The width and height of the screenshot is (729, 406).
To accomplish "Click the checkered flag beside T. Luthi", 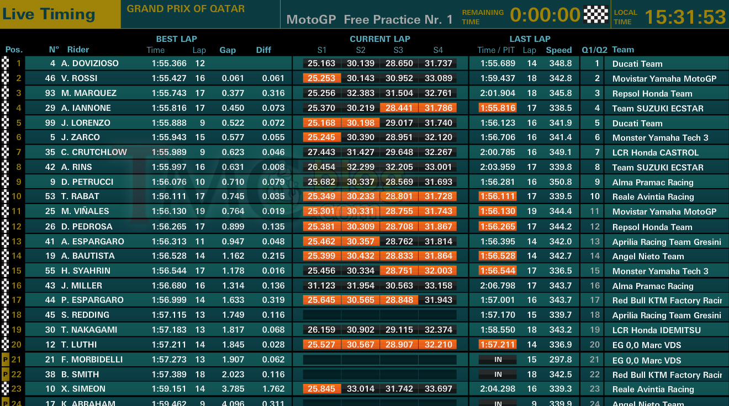I will 6,344.
